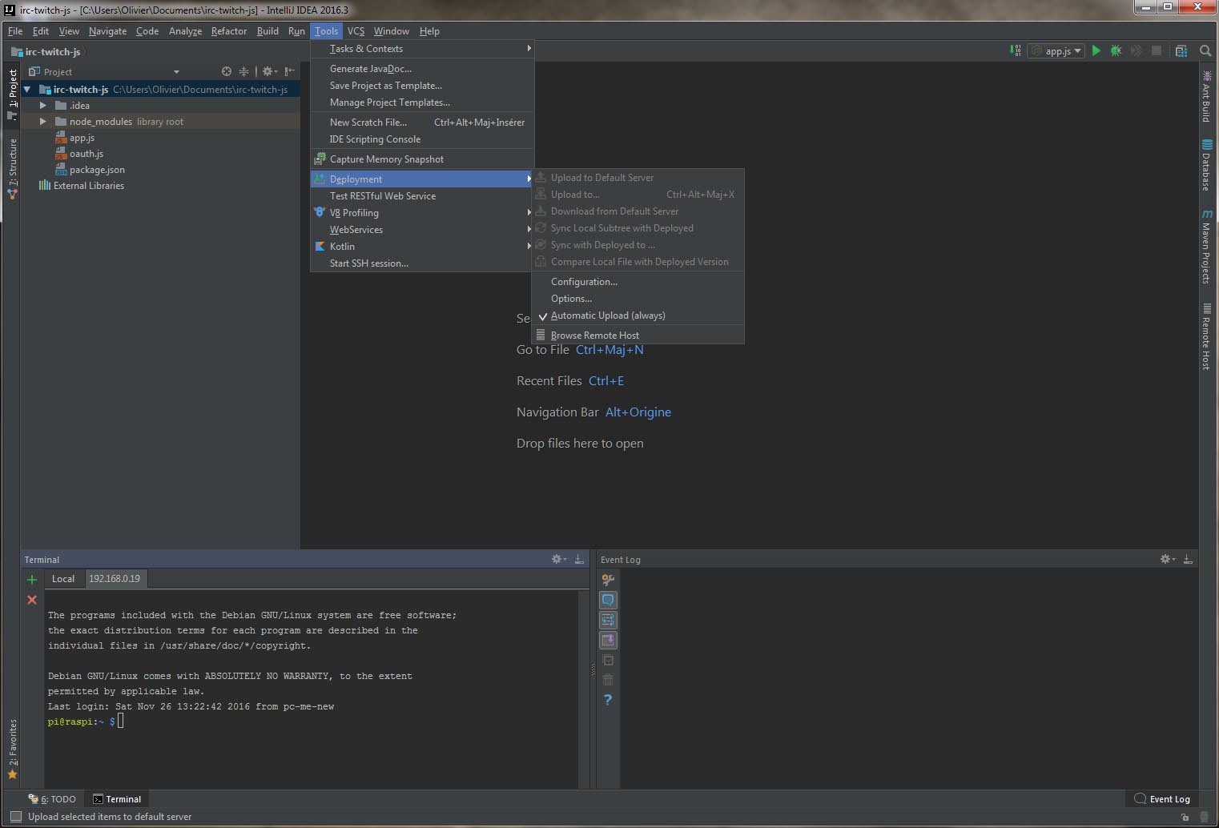Add a new terminal session with plus icon
This screenshot has width=1219, height=828.
click(32, 580)
